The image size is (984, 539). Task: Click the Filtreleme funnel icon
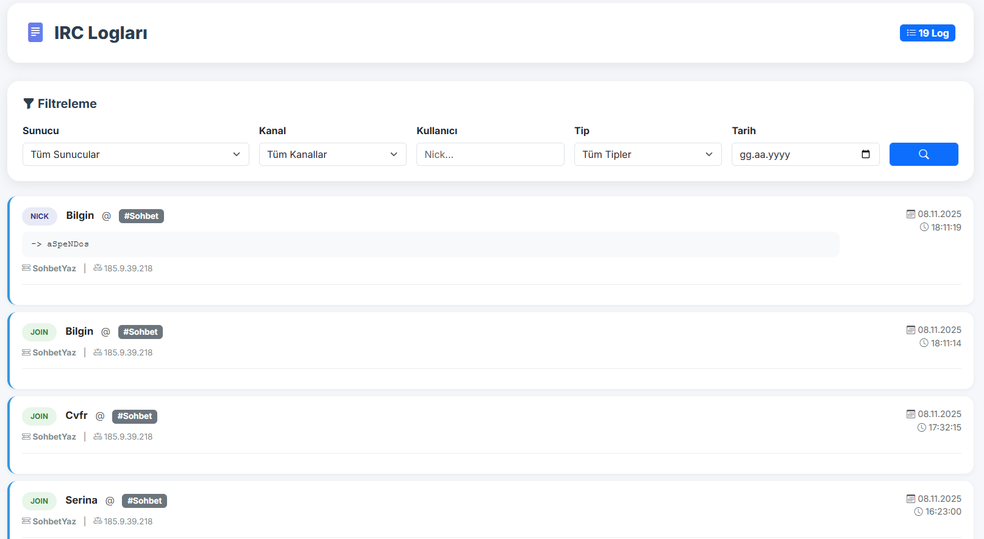[x=28, y=104]
